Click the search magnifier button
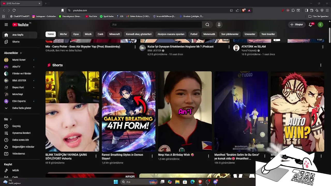The image size is (331, 186). point(207,25)
